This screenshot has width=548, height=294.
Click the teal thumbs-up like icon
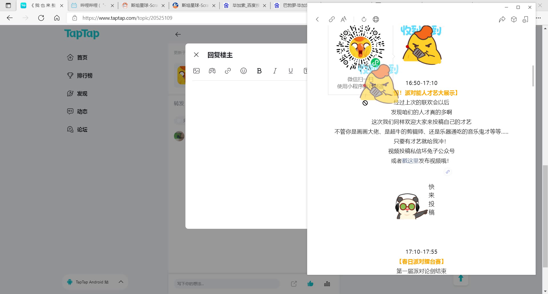[x=310, y=284]
